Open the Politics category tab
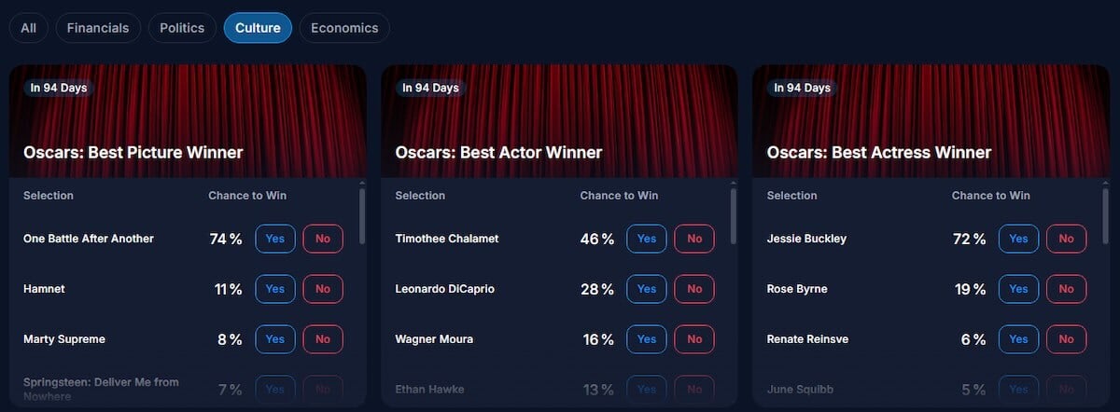The image size is (1120, 412). 182,28
